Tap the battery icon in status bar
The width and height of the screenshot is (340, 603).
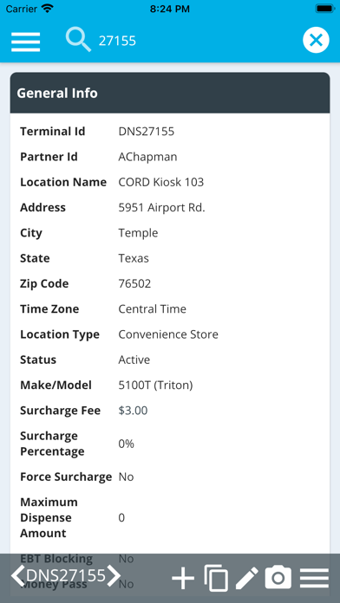(x=325, y=9)
